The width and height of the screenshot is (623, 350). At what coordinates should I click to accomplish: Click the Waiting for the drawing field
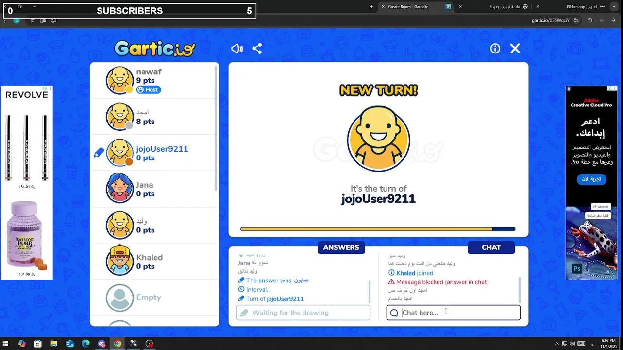(303, 313)
